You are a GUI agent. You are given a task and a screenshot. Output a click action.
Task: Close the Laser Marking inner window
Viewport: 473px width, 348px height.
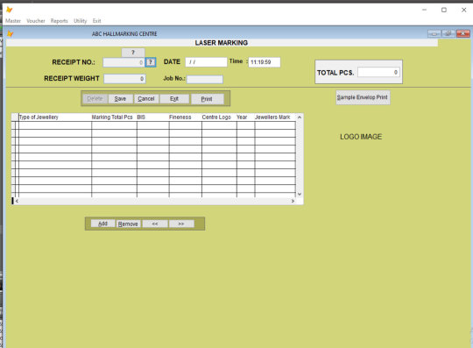click(x=463, y=33)
